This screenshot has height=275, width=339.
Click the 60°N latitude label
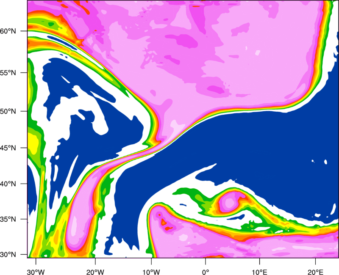click(8, 31)
